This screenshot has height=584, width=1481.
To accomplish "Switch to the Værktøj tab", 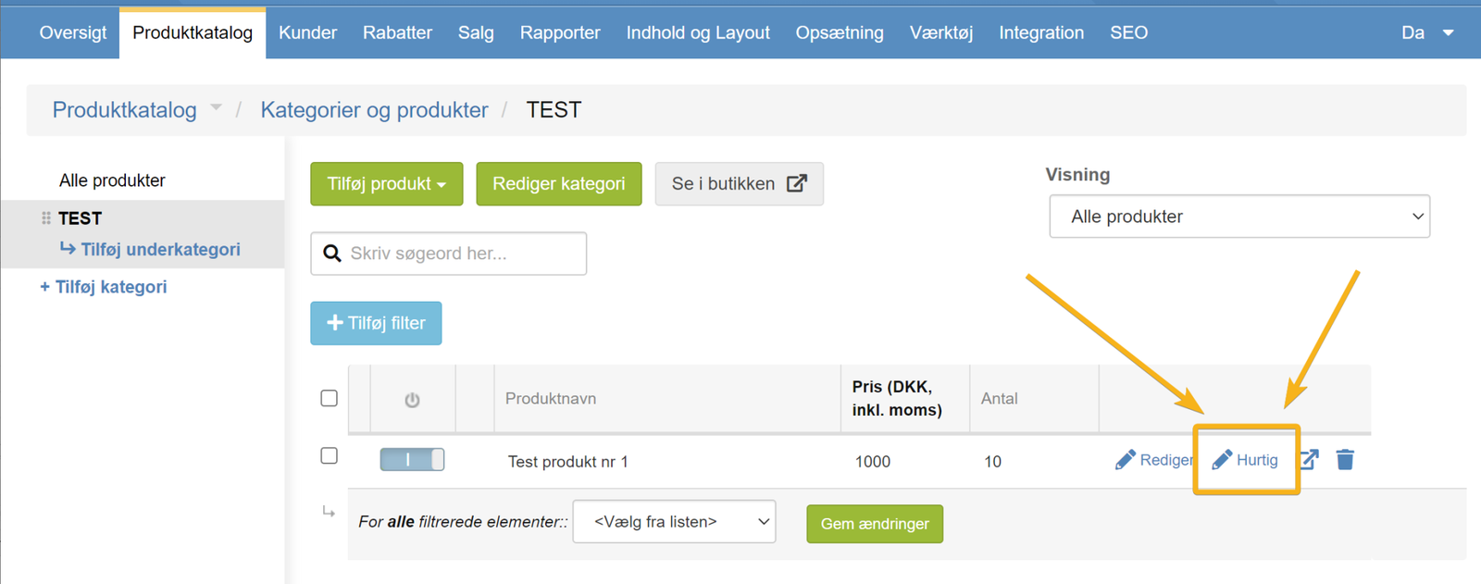I will 941,32.
